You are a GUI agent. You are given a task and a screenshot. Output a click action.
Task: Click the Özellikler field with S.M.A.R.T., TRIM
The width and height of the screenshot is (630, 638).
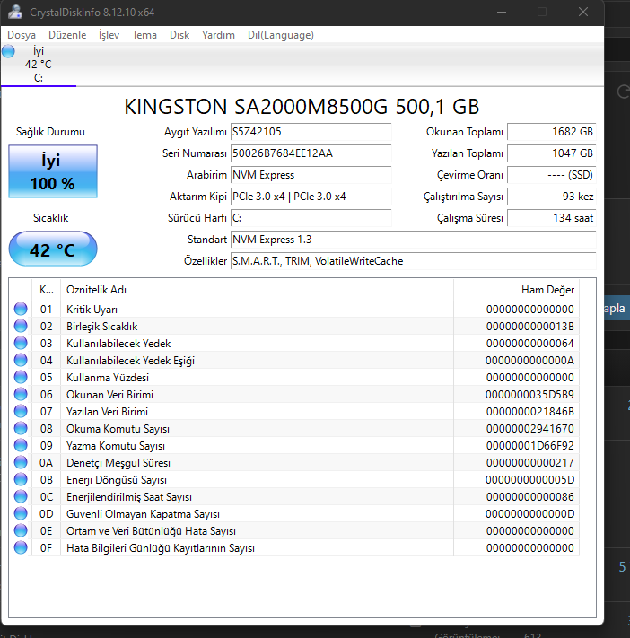pyautogui.click(x=413, y=261)
